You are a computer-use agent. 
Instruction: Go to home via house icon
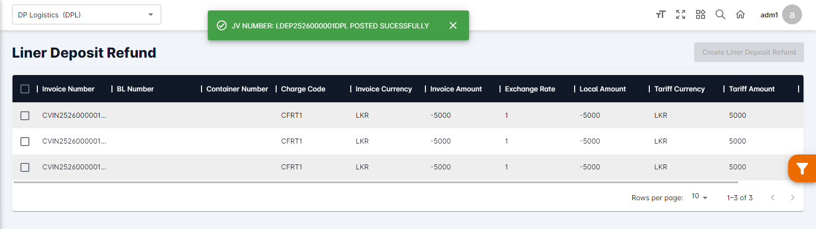pyautogui.click(x=740, y=14)
